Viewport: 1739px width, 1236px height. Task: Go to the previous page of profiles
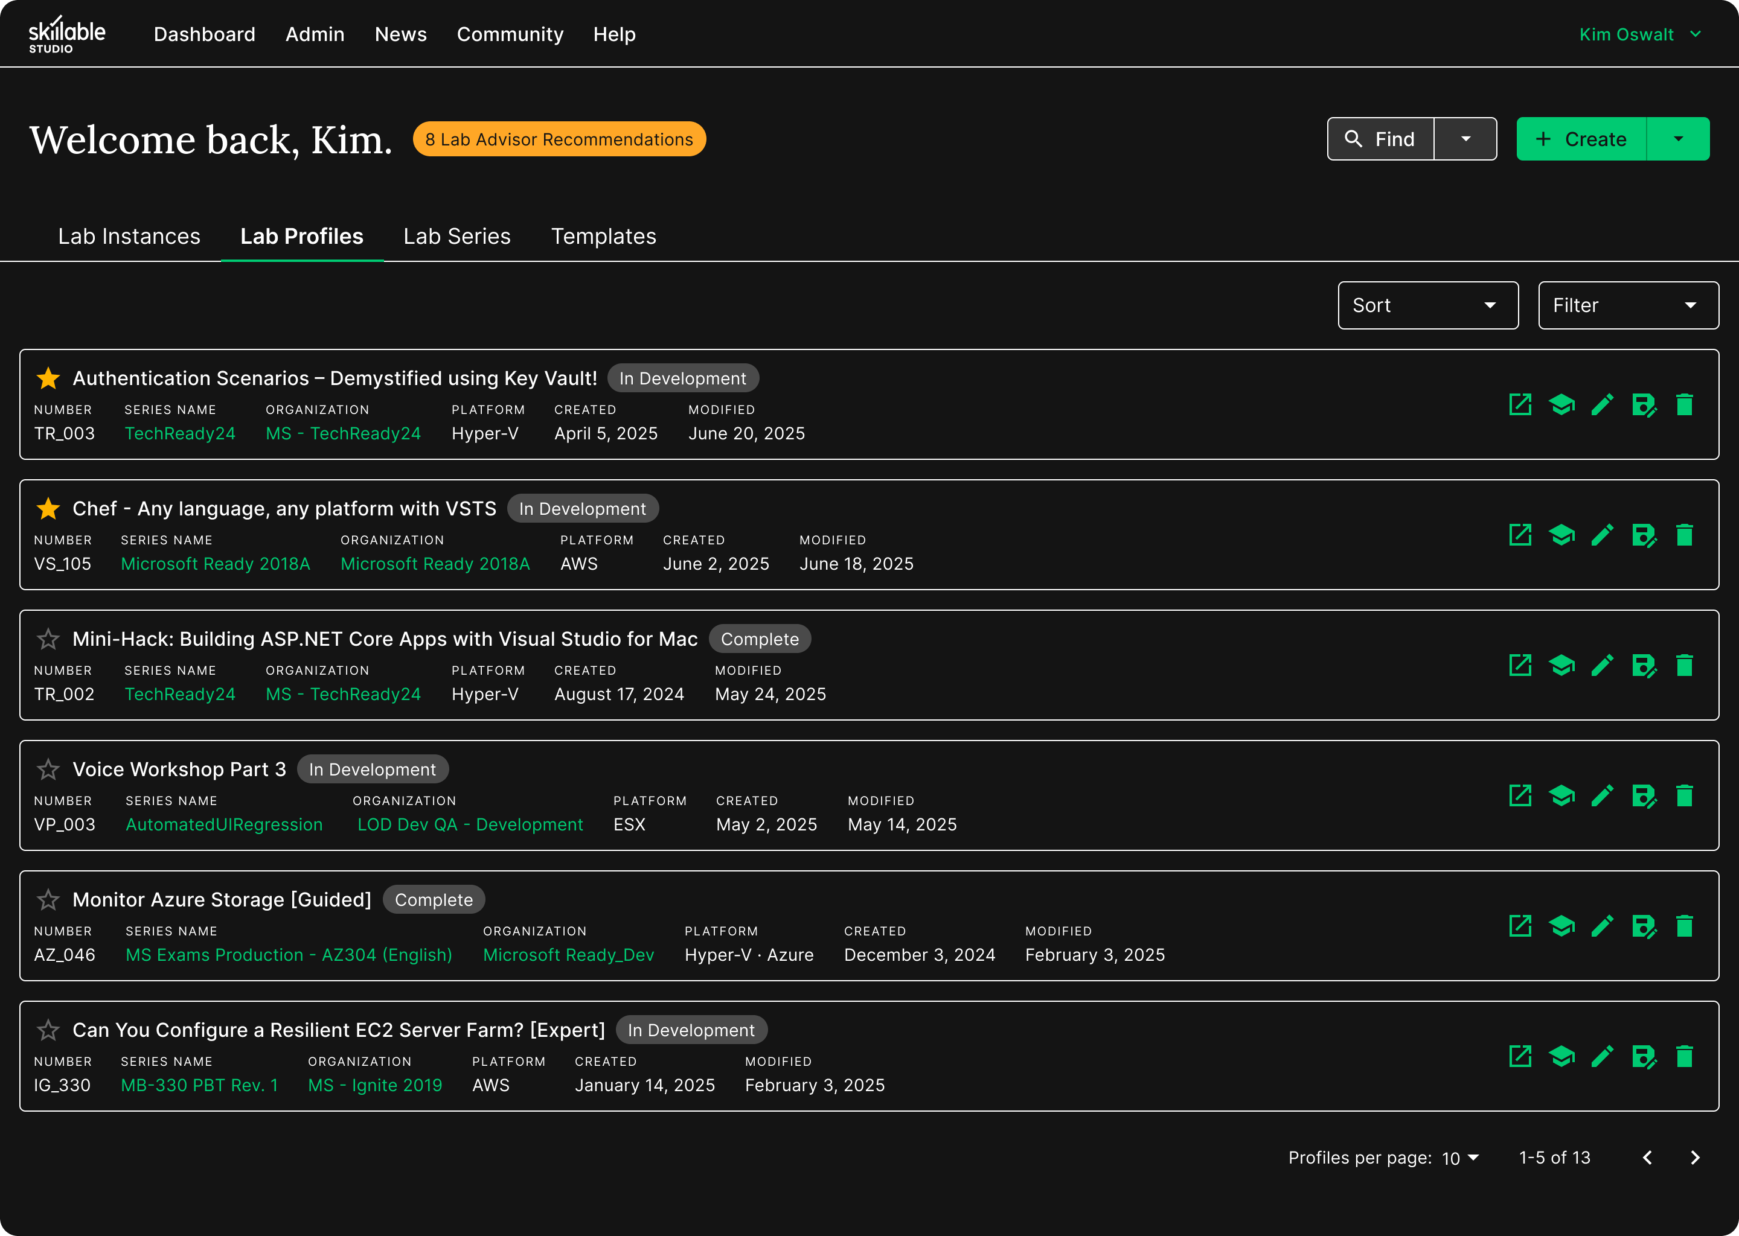(1648, 1158)
